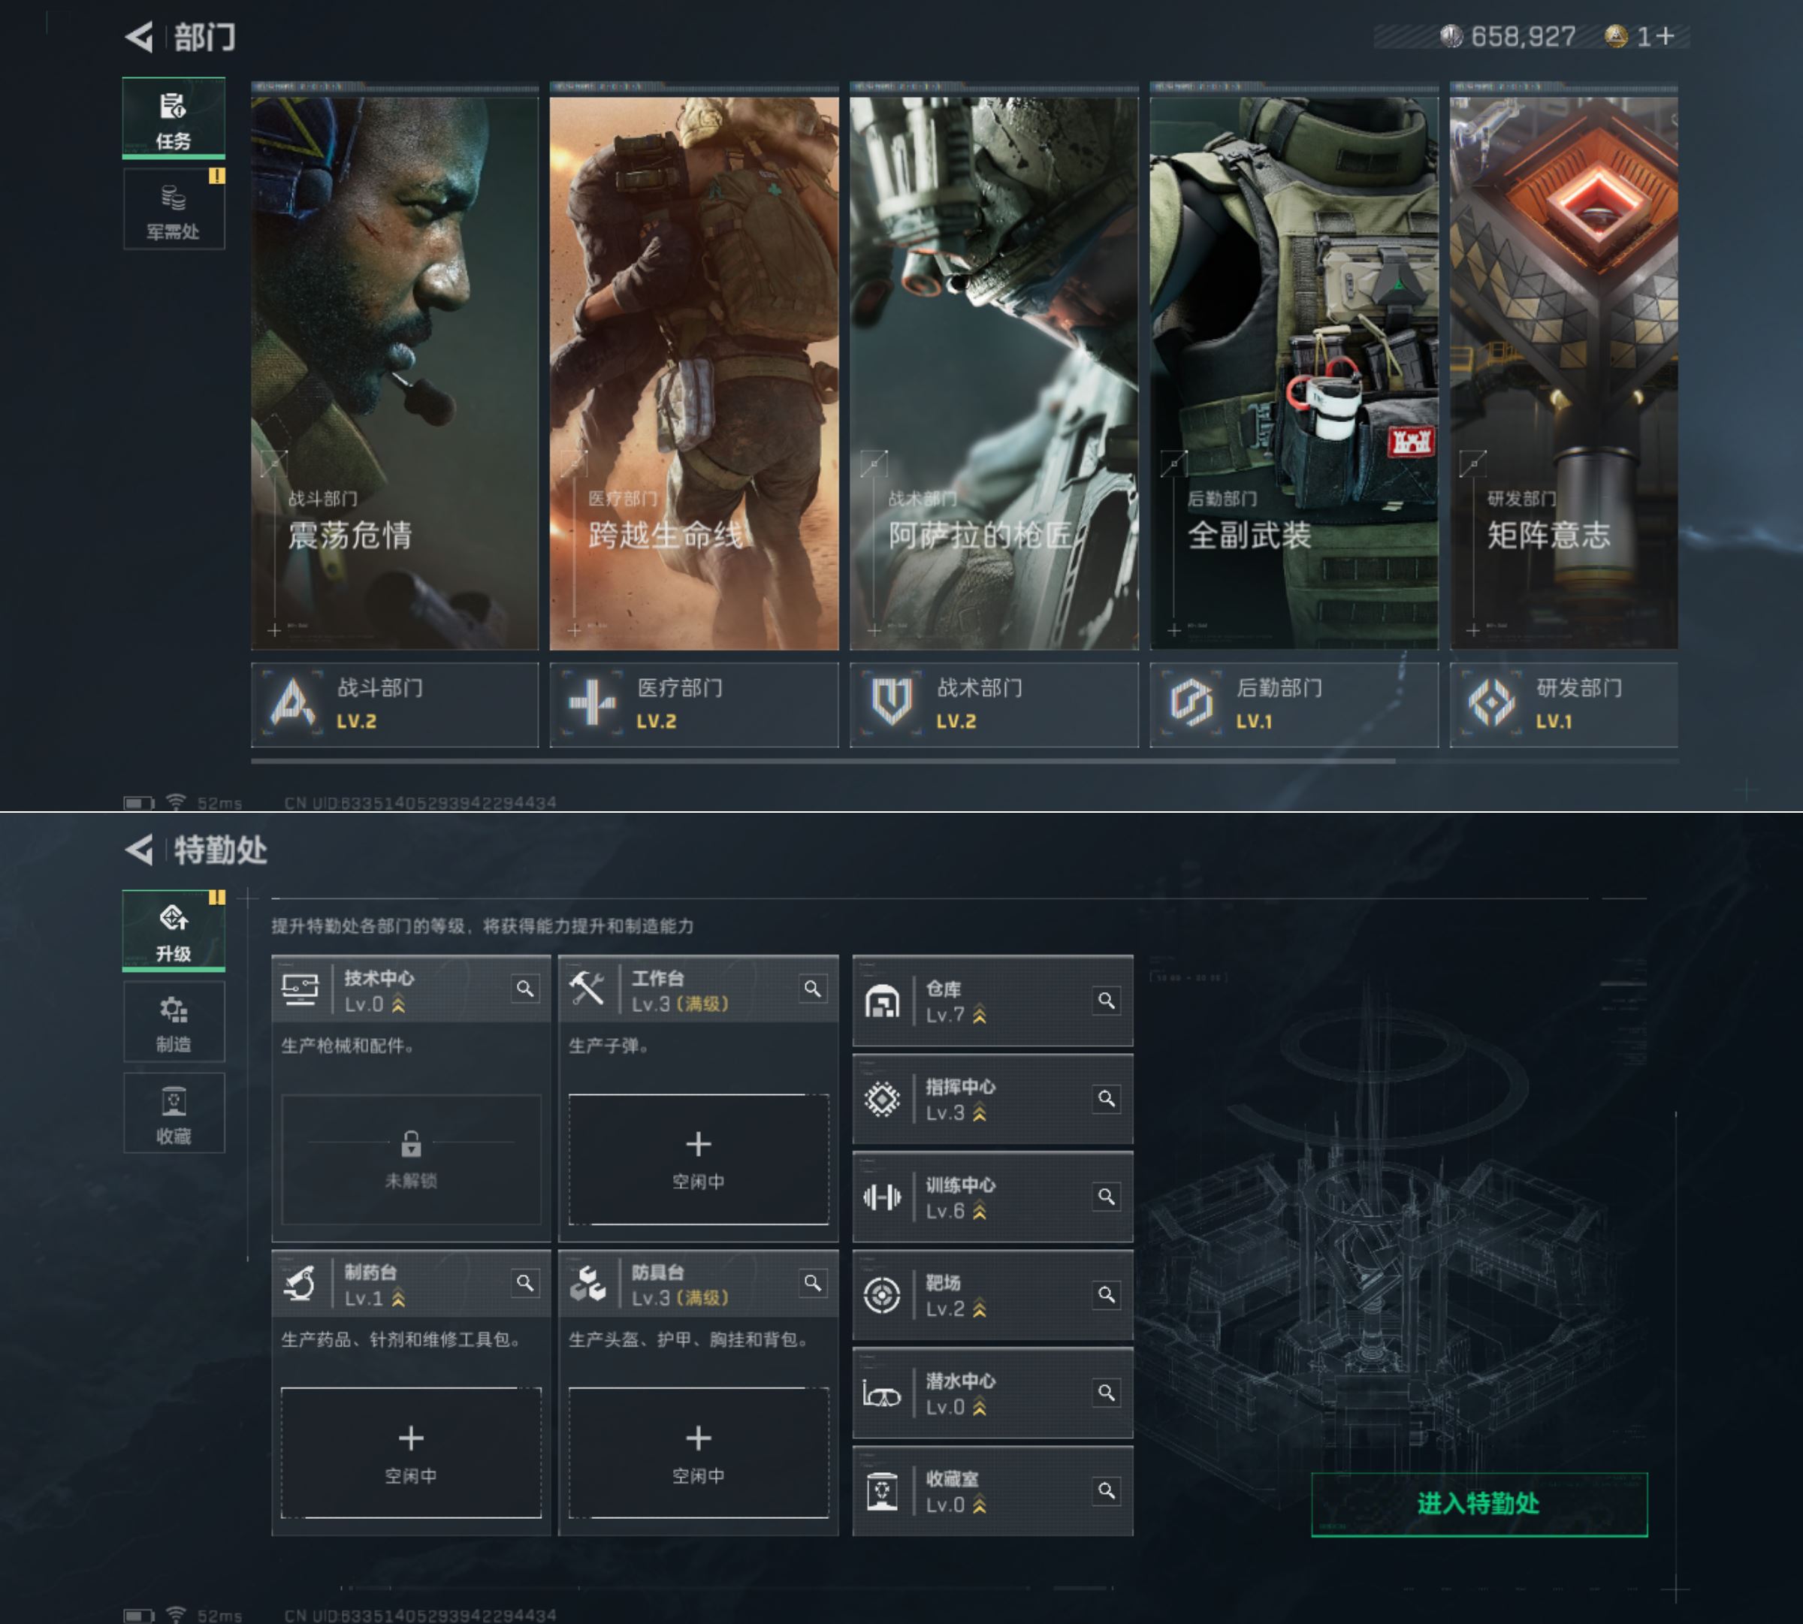The width and height of the screenshot is (1803, 1624).
Task: Inspect 制药台 with magnifier icon
Action: point(526,1282)
